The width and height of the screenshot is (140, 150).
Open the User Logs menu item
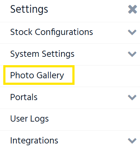pos(70,119)
